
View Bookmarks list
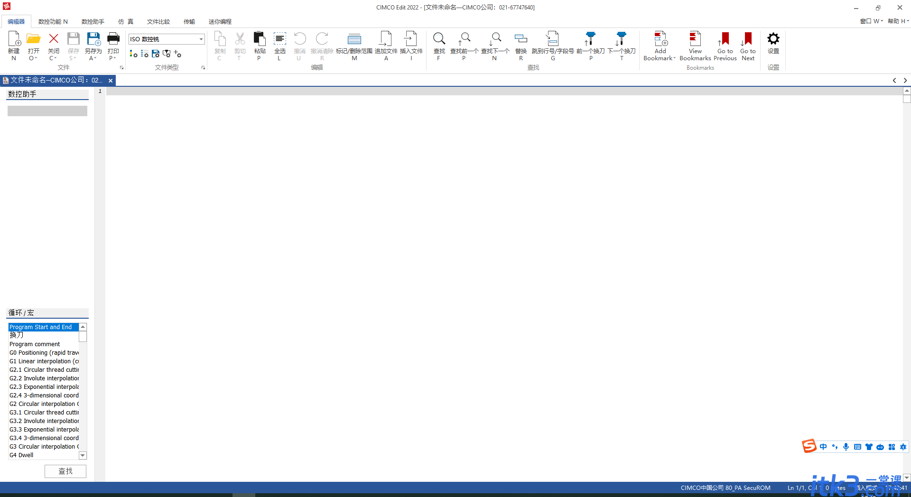point(695,46)
